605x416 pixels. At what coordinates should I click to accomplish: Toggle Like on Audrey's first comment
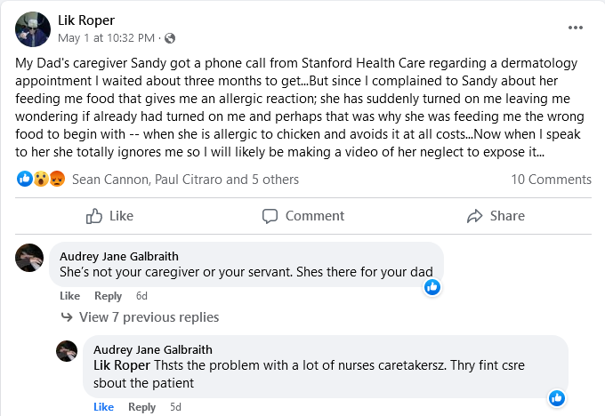(x=69, y=296)
